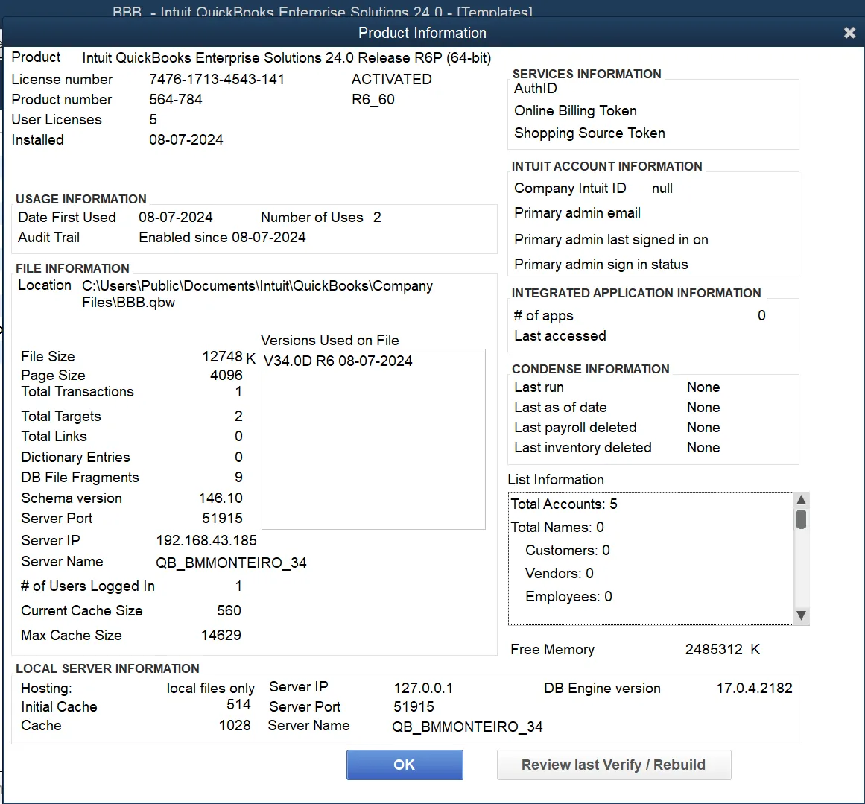Click Customers: 0 list entry
This screenshot has width=865, height=804.
[567, 551]
